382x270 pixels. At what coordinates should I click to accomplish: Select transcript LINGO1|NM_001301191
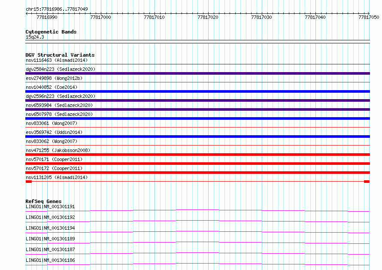tap(50, 206)
